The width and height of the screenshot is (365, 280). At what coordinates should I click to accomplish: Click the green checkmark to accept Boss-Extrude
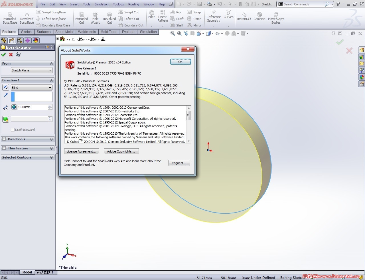(3, 55)
